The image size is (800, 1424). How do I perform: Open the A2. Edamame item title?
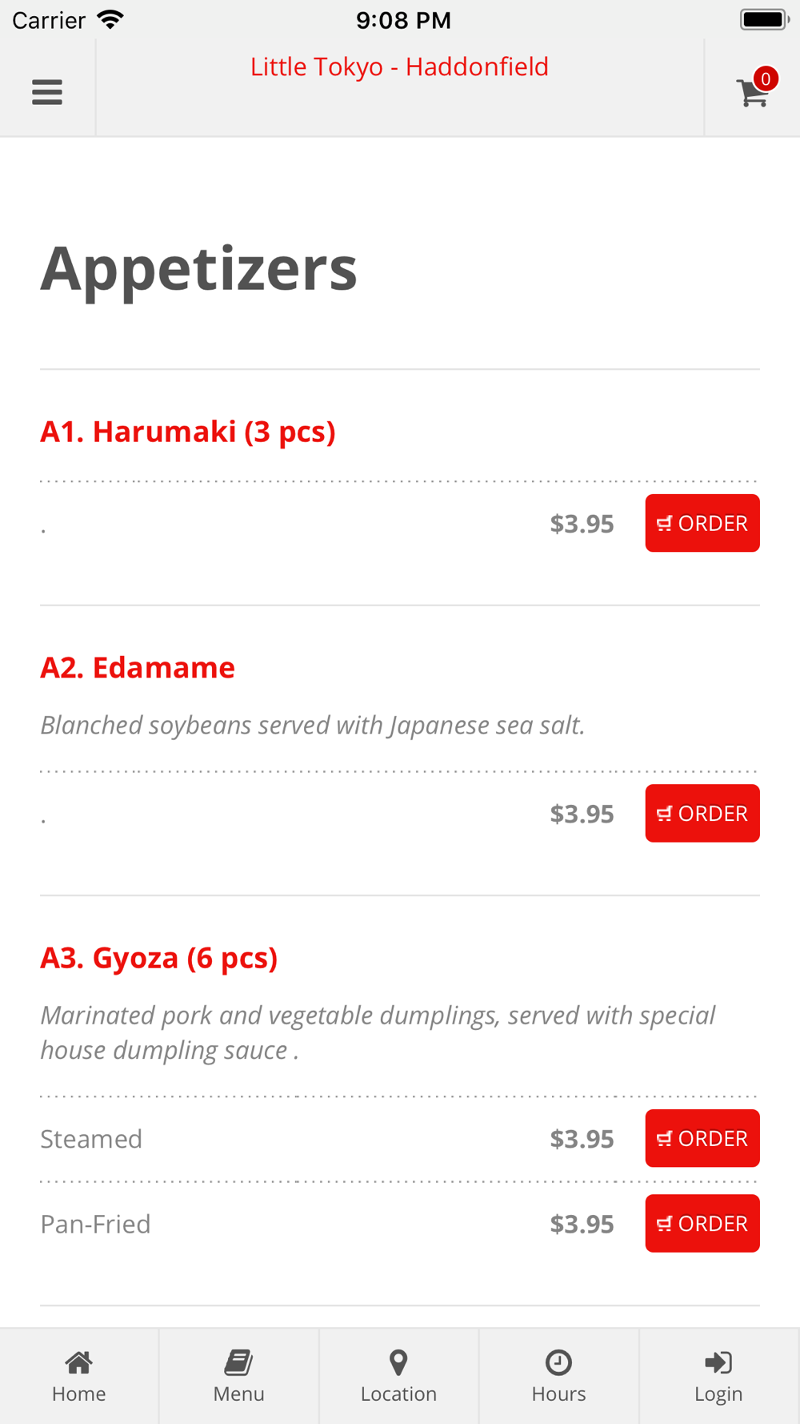pos(138,667)
